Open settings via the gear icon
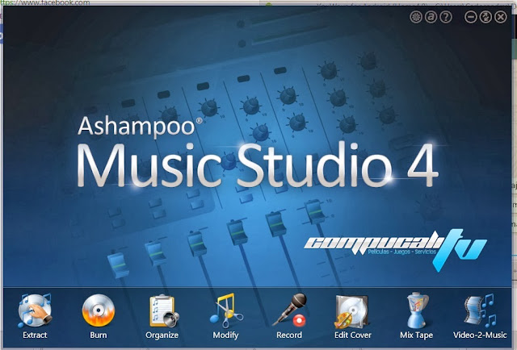Image resolution: width=517 pixels, height=350 pixels. (416, 17)
